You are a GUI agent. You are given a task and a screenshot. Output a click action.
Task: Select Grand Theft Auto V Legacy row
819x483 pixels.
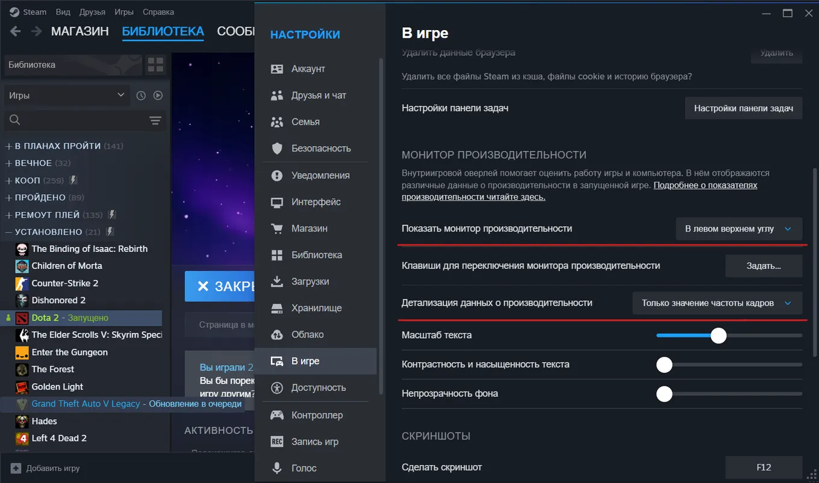(123, 404)
